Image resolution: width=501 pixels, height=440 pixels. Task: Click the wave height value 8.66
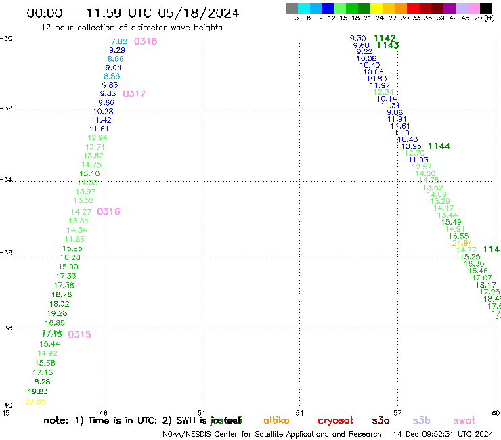tap(115, 59)
